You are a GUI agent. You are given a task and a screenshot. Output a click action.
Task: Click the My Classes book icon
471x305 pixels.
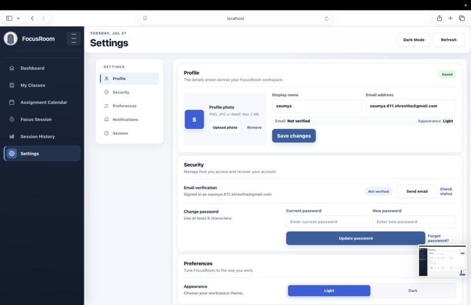pos(12,85)
